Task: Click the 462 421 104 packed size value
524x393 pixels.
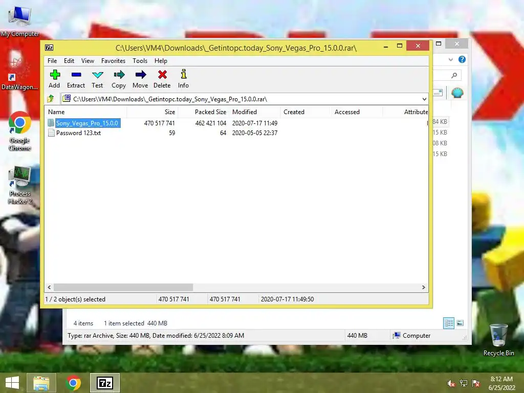Action: 210,123
